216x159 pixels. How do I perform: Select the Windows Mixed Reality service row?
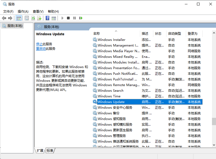(147, 56)
